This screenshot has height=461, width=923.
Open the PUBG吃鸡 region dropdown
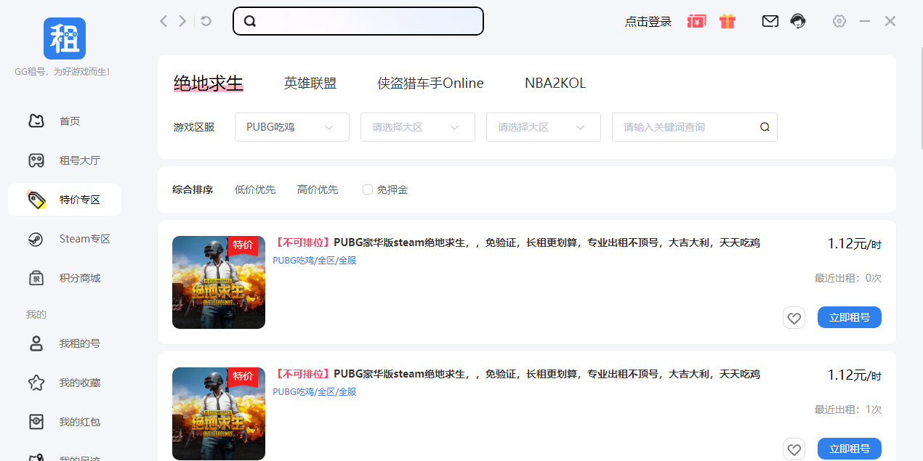(292, 127)
